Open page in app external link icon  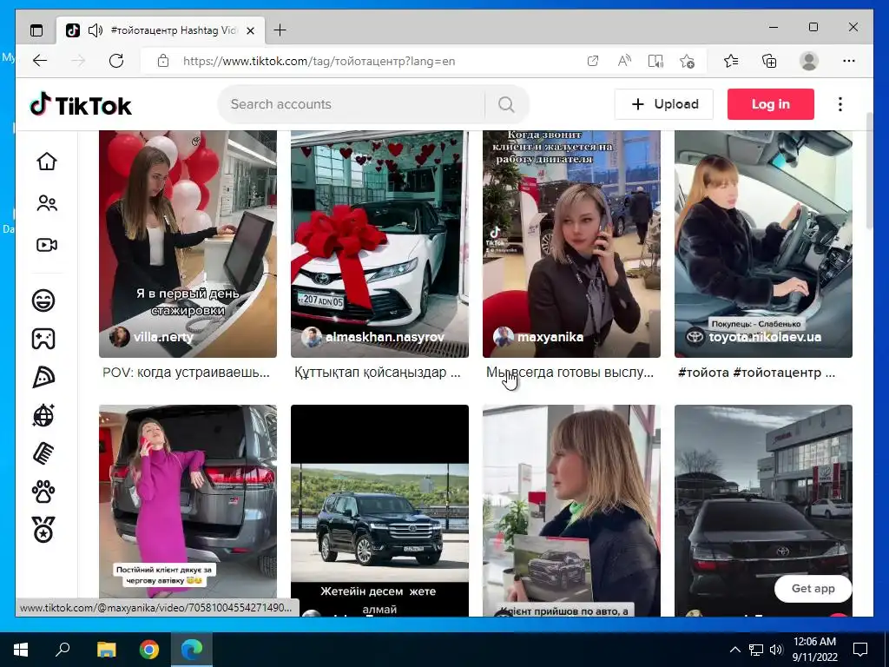tap(592, 61)
